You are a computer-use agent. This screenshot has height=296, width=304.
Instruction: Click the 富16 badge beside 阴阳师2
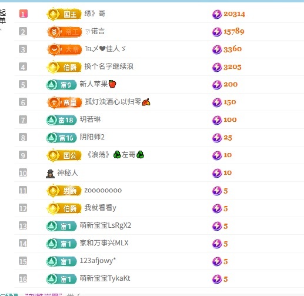pyautogui.click(x=61, y=138)
